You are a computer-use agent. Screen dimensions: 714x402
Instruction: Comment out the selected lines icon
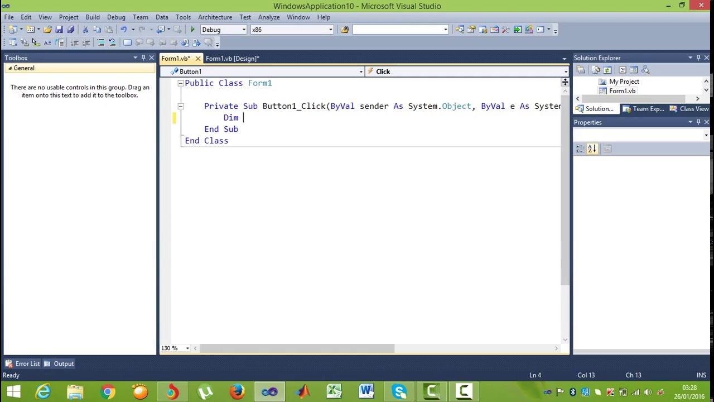(x=101, y=42)
